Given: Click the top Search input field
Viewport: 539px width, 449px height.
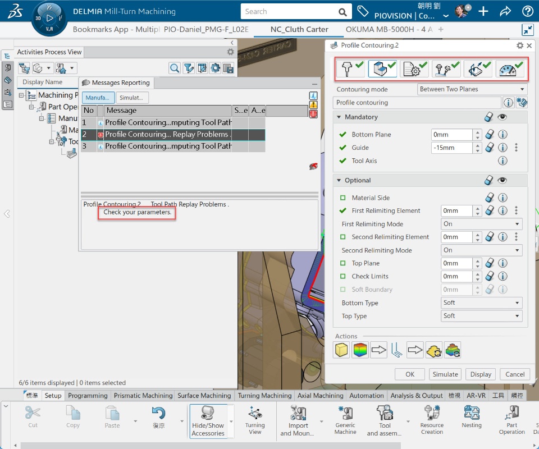Looking at the screenshot, I should (289, 12).
